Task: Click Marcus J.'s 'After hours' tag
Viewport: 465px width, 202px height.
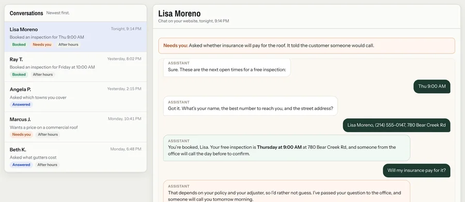Action: coord(48,134)
